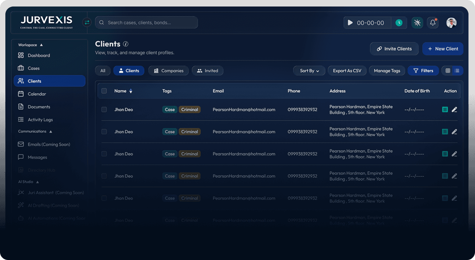The width and height of the screenshot is (475, 260).
Task: Tick the checkbox of the fifth Jhon Deo row
Action: point(104,198)
